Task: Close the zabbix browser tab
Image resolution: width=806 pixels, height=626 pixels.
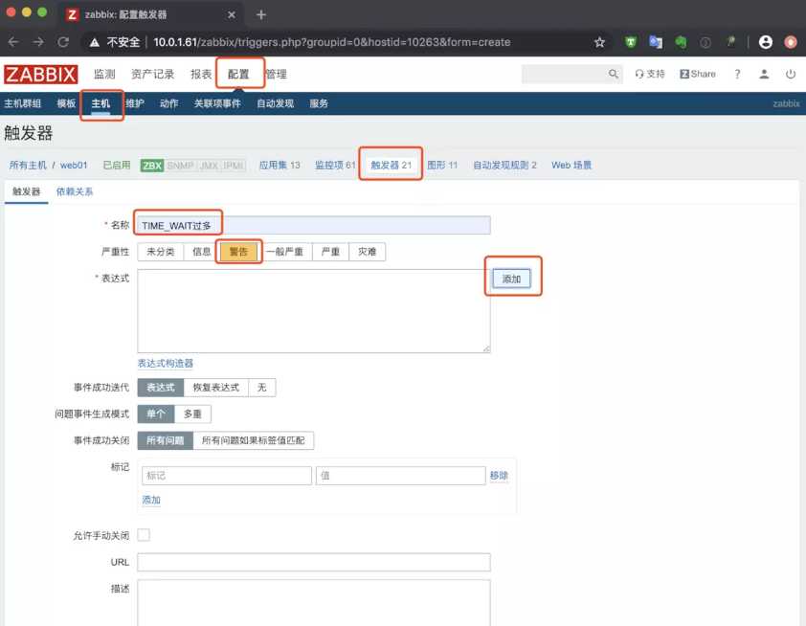Action: pyautogui.click(x=232, y=15)
